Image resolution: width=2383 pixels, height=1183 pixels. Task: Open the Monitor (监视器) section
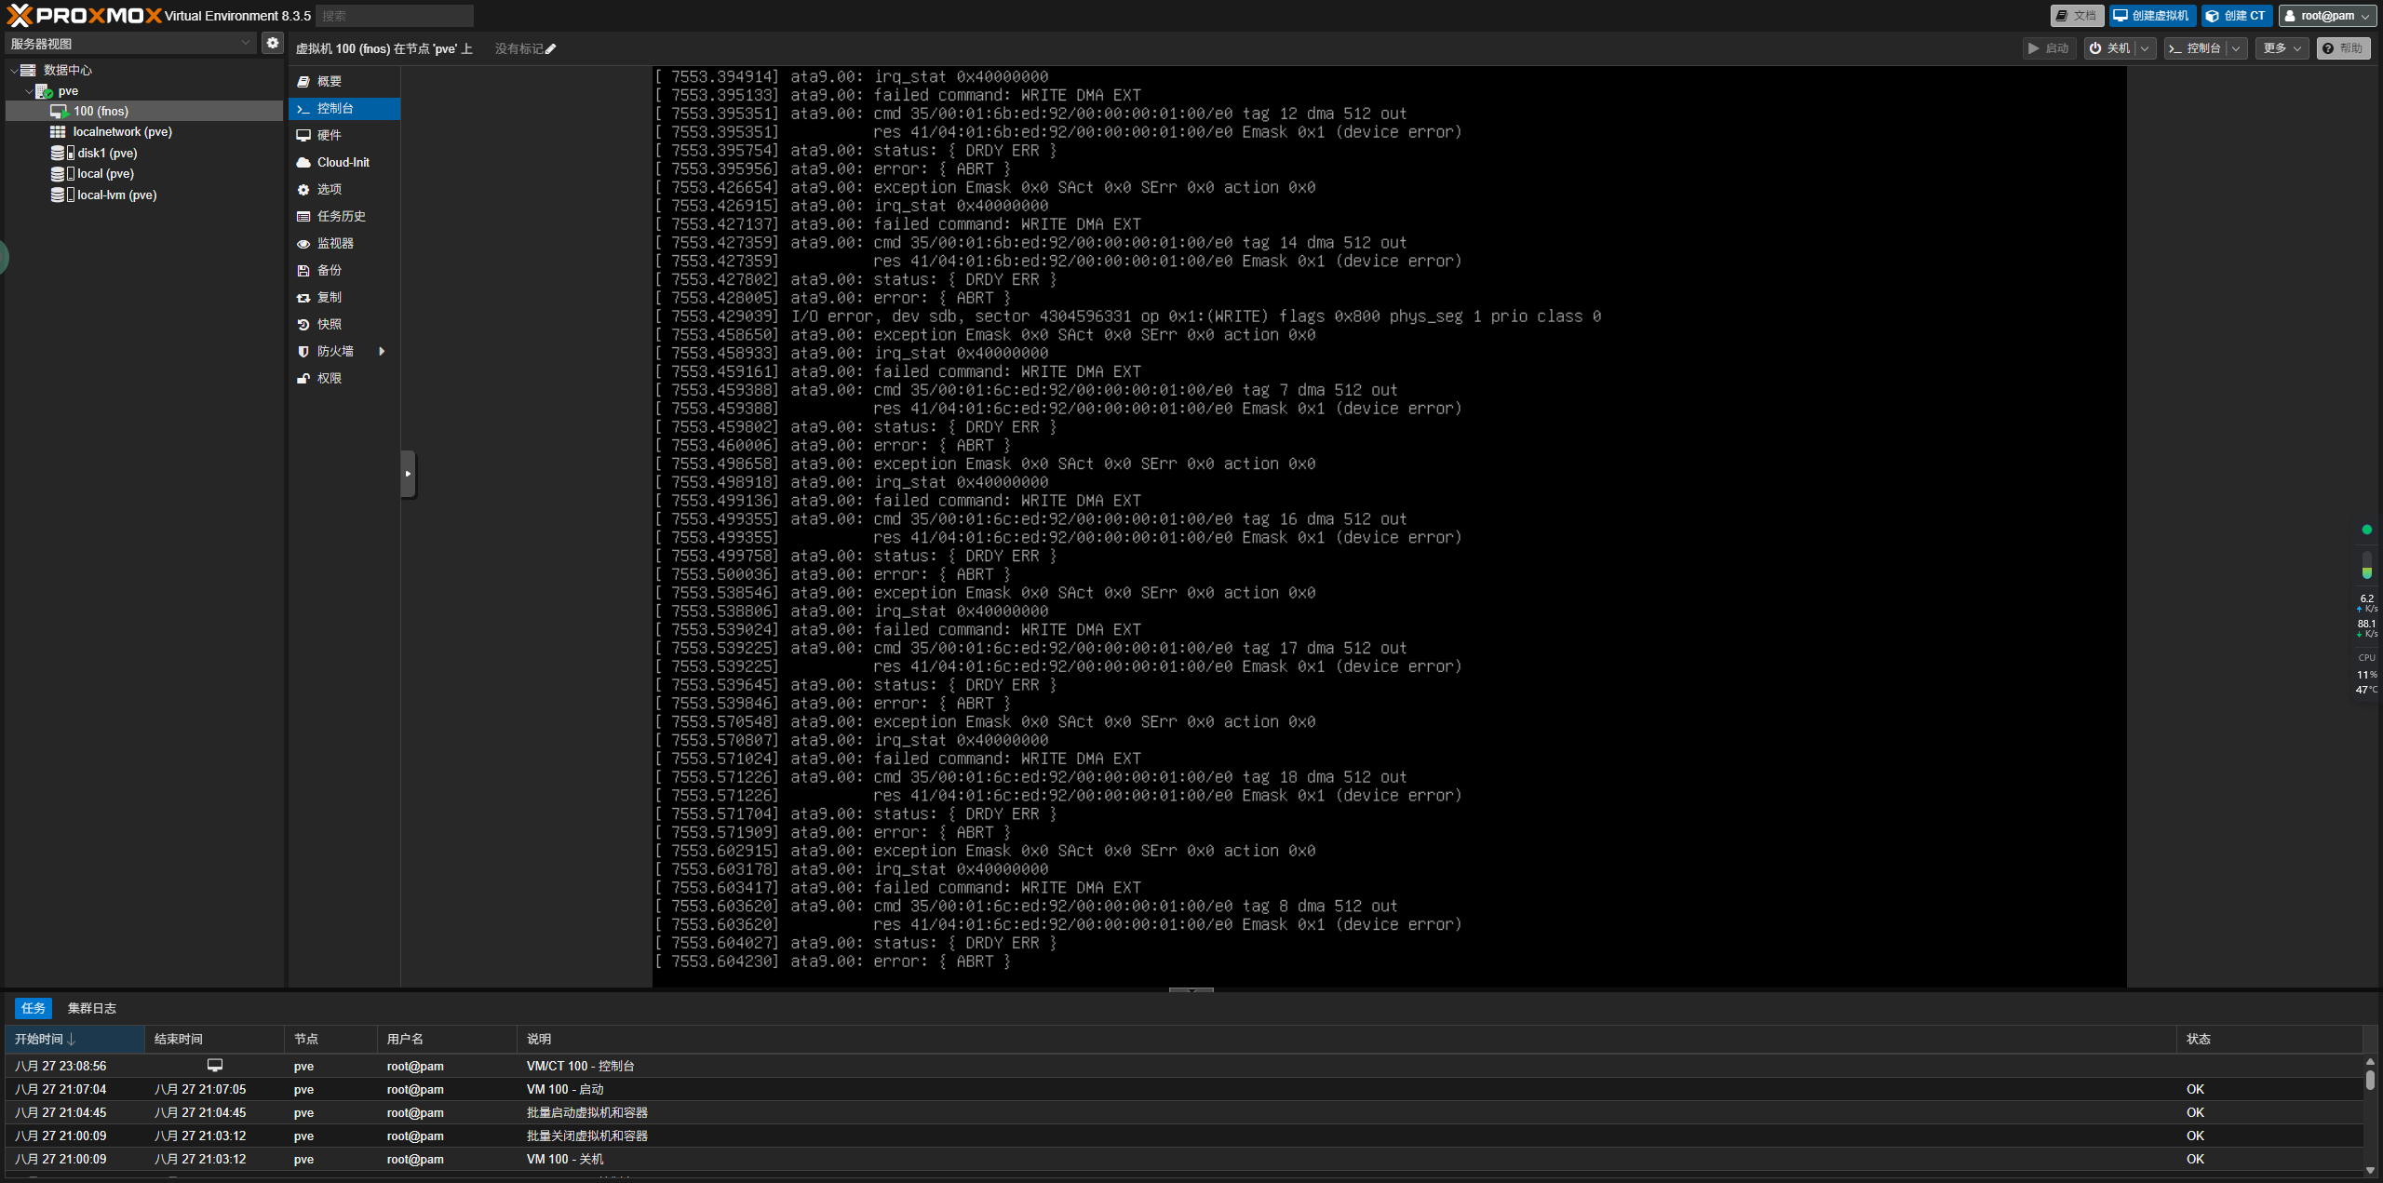point(334,243)
